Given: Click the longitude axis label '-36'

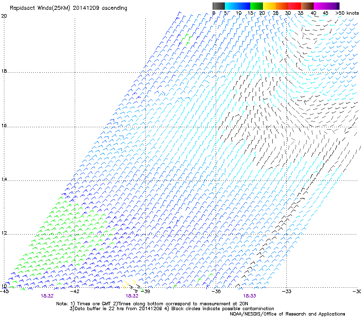Looking at the screenshot, I should (x=216, y=292).
